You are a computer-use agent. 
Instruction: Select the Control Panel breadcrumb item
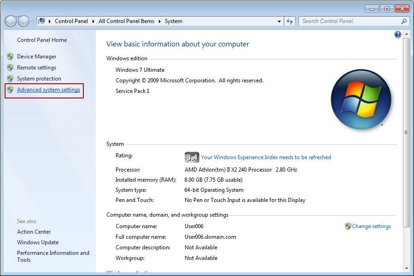[x=71, y=21]
